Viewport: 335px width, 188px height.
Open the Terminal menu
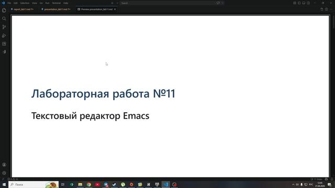(57, 3)
